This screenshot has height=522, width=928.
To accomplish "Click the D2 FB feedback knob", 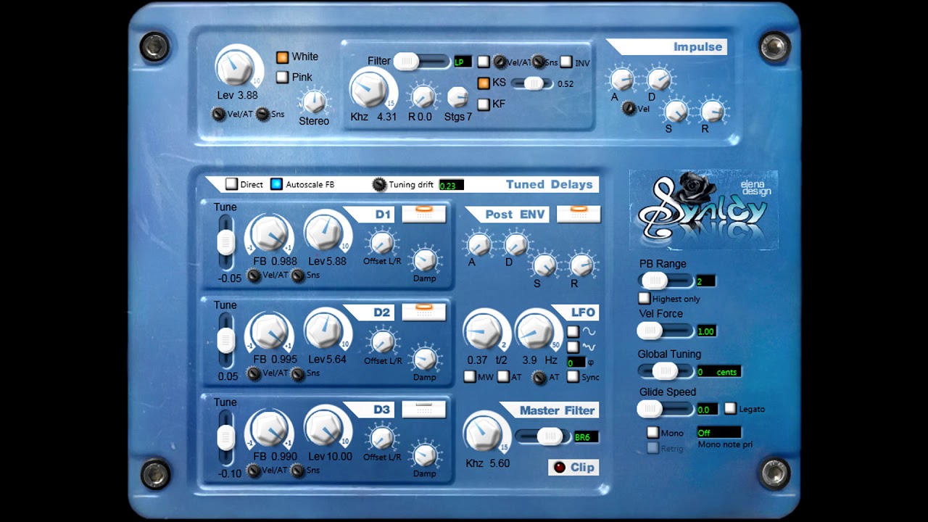I will point(269,333).
